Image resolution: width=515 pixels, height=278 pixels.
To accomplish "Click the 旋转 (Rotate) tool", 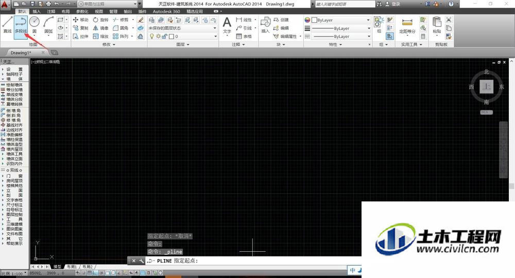I will tap(100, 20).
